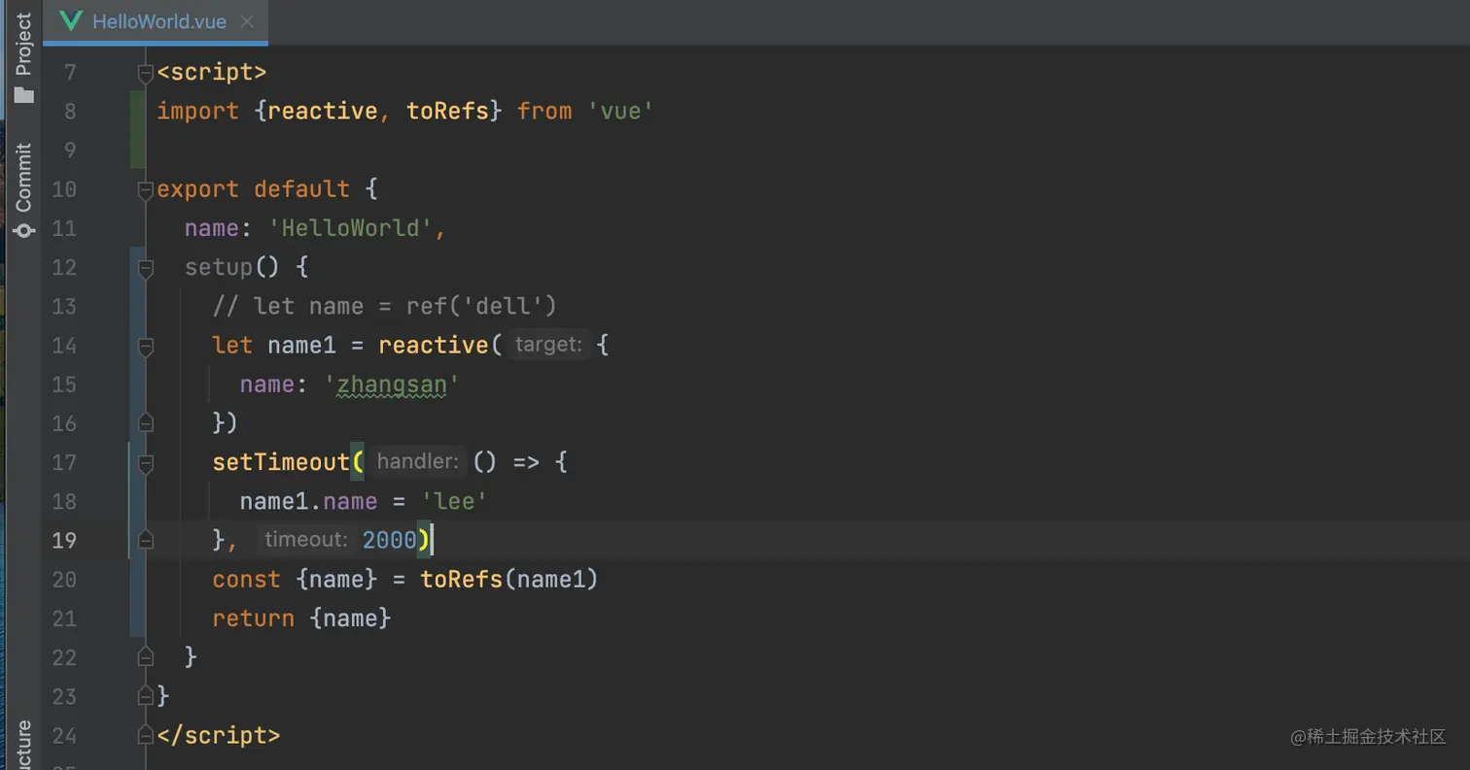Click fold end marker on line 19
The image size is (1470, 770).
(146, 540)
